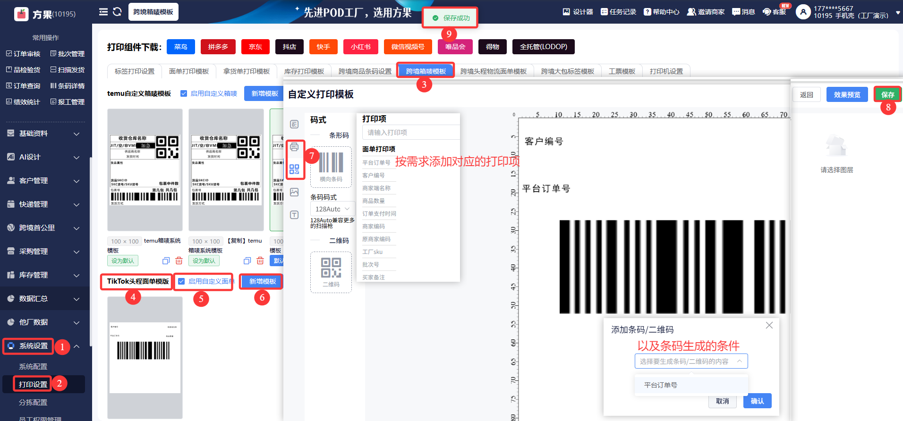Close the 添加条码/二维码 dialog
Viewport: 903px width, 421px height.
(769, 325)
